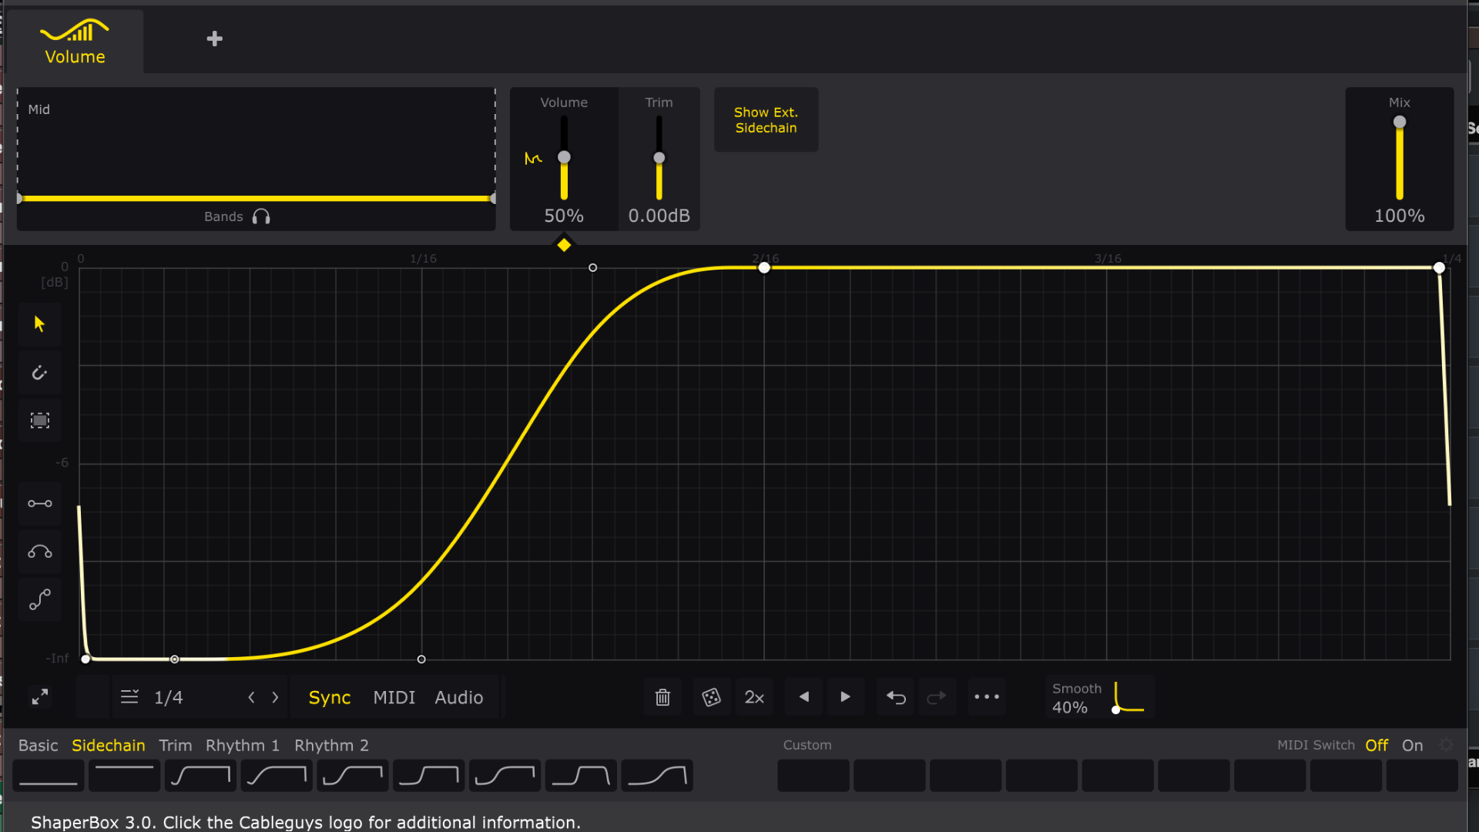Select the arrow pointer tool
This screenshot has height=832, width=1479.
tap(39, 324)
